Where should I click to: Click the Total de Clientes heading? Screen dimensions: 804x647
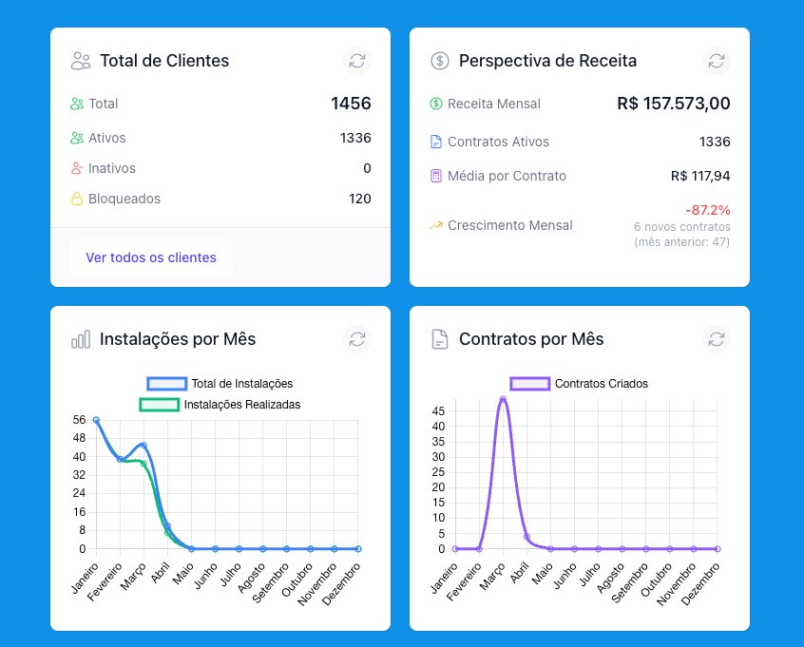coord(164,61)
